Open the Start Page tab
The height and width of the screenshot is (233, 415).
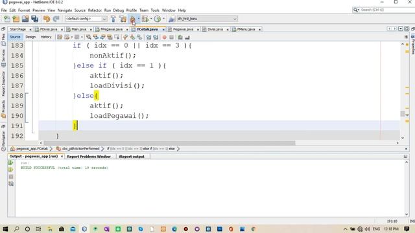(18, 29)
